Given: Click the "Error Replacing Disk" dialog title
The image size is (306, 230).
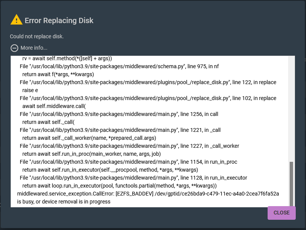Looking at the screenshot, I should (59, 20).
